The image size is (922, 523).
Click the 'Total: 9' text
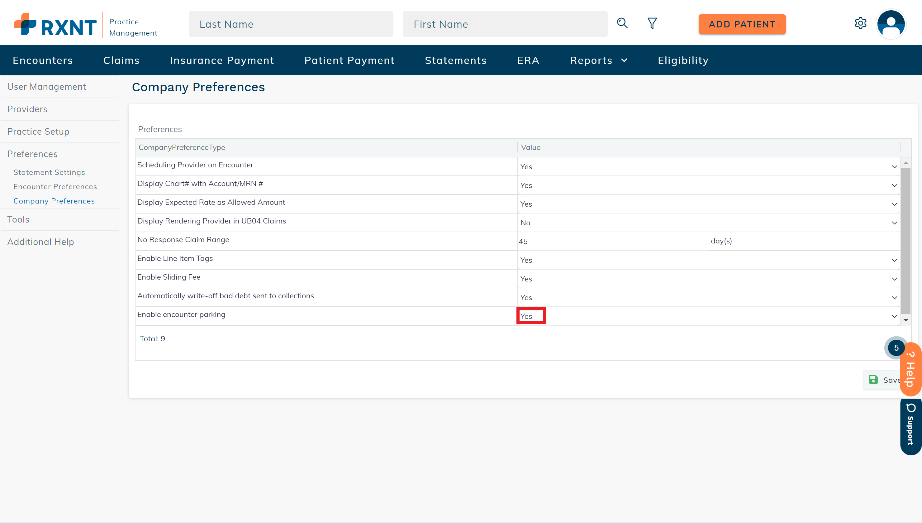152,338
